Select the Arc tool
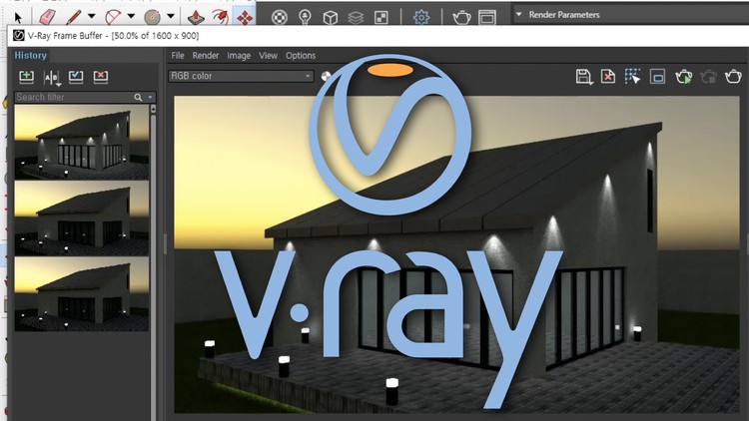 (113, 18)
